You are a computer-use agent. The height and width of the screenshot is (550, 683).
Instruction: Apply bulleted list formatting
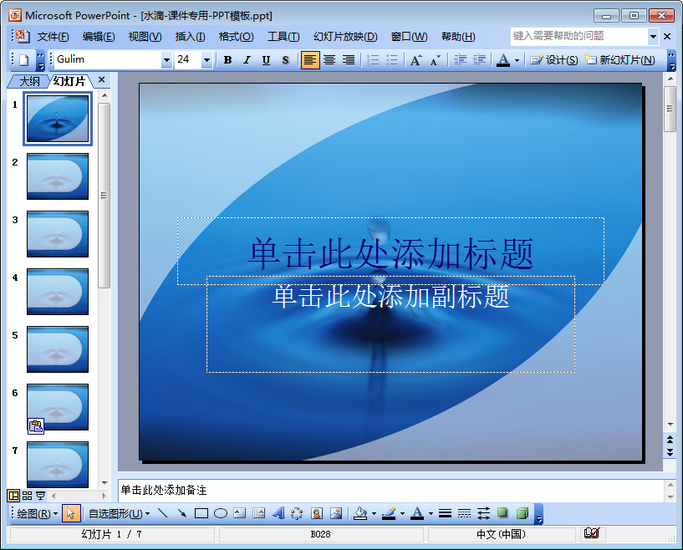[391, 60]
